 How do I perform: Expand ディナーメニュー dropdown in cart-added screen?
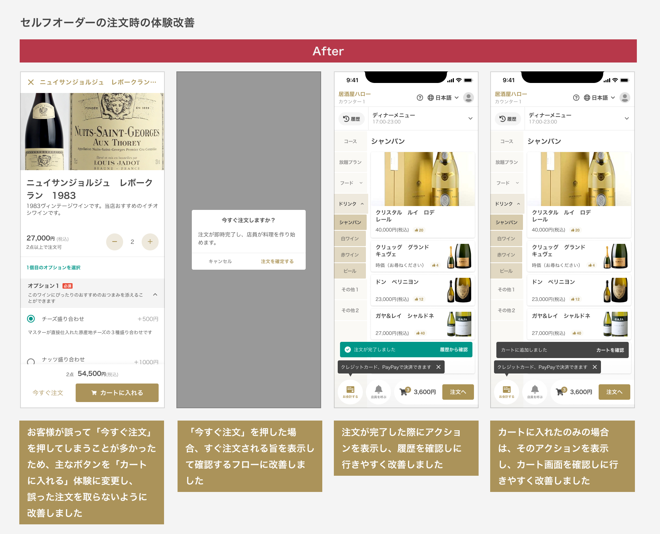(579, 118)
